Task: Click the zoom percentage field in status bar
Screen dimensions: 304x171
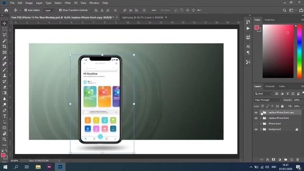Action: click(x=14, y=161)
